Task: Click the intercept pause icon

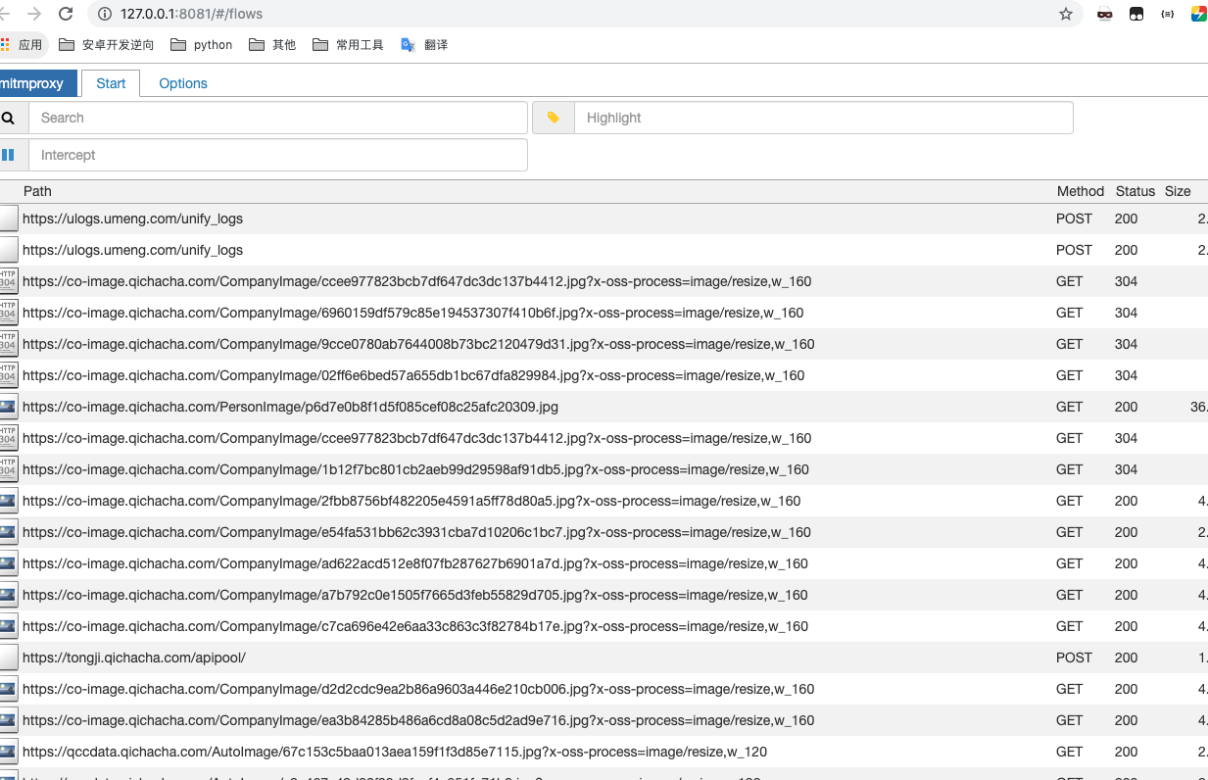Action: 8,155
